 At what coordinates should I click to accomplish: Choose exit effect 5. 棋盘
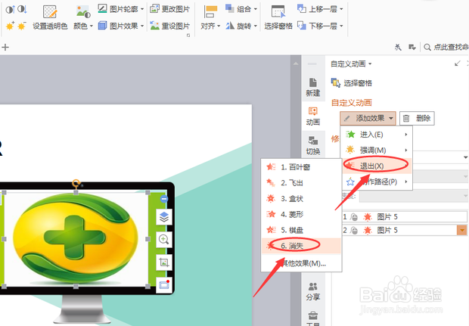(301, 230)
